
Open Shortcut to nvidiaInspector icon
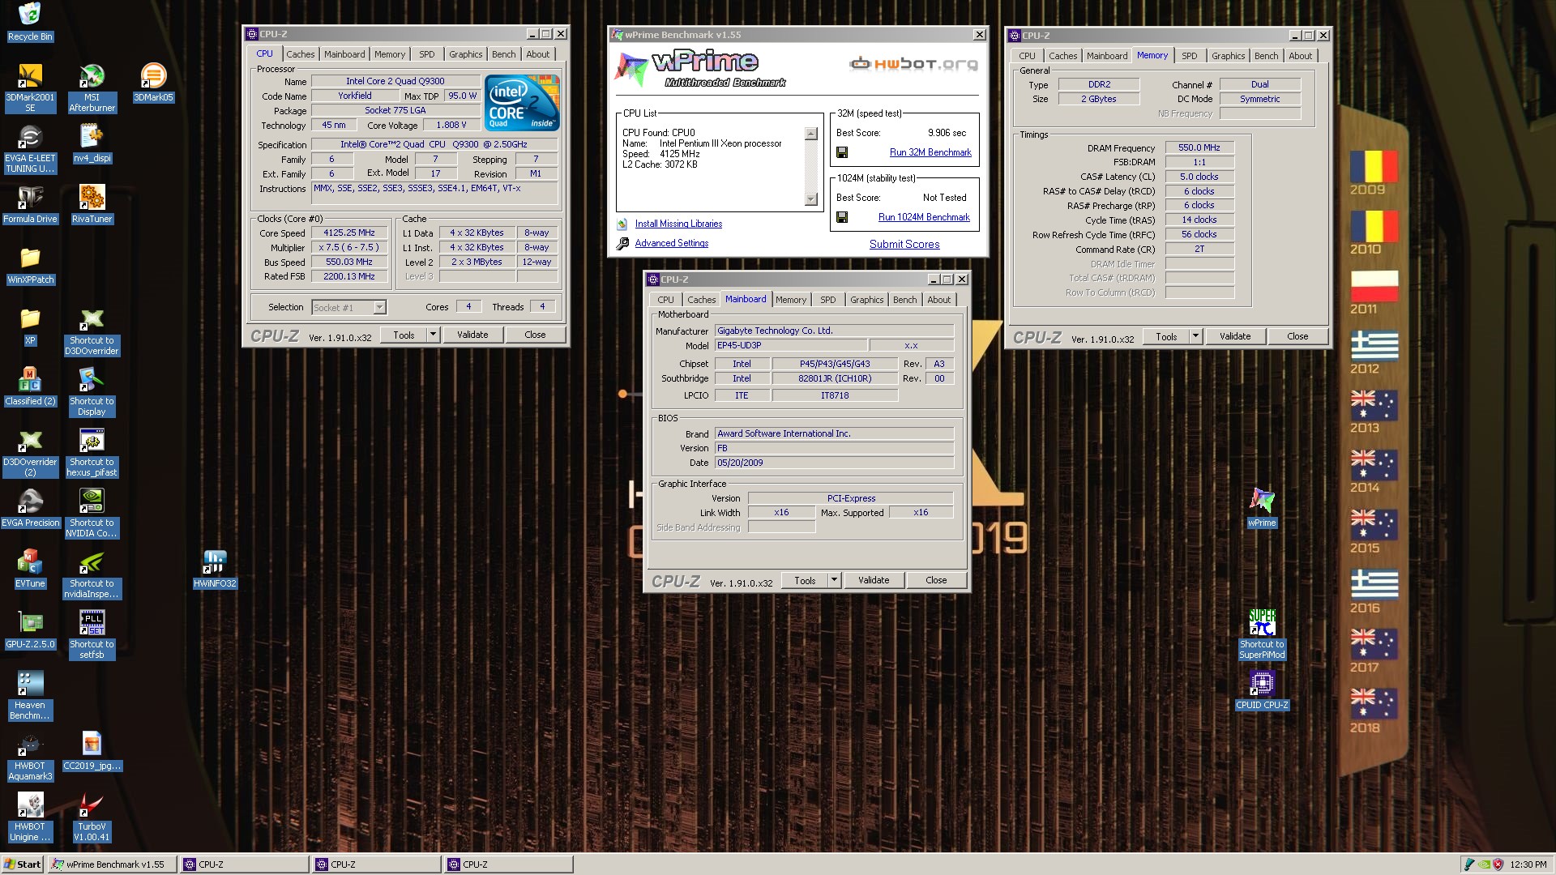(92, 574)
